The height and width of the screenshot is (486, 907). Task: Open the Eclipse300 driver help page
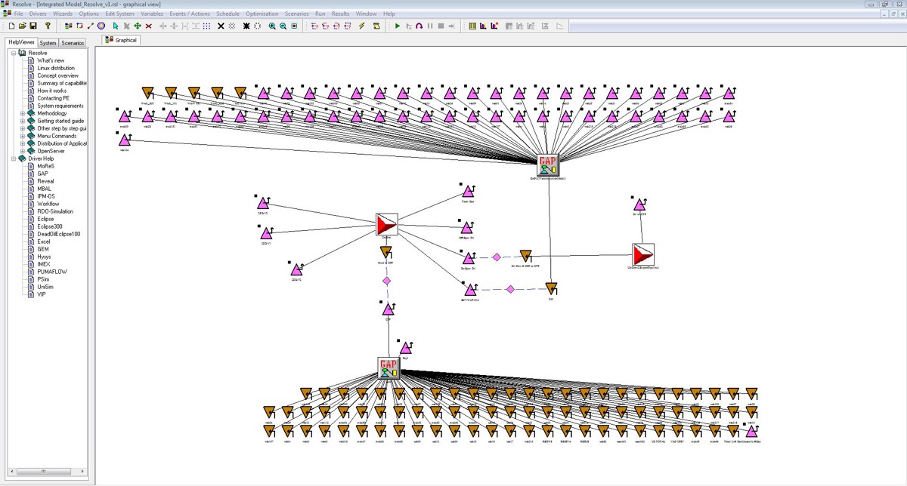[x=50, y=226]
